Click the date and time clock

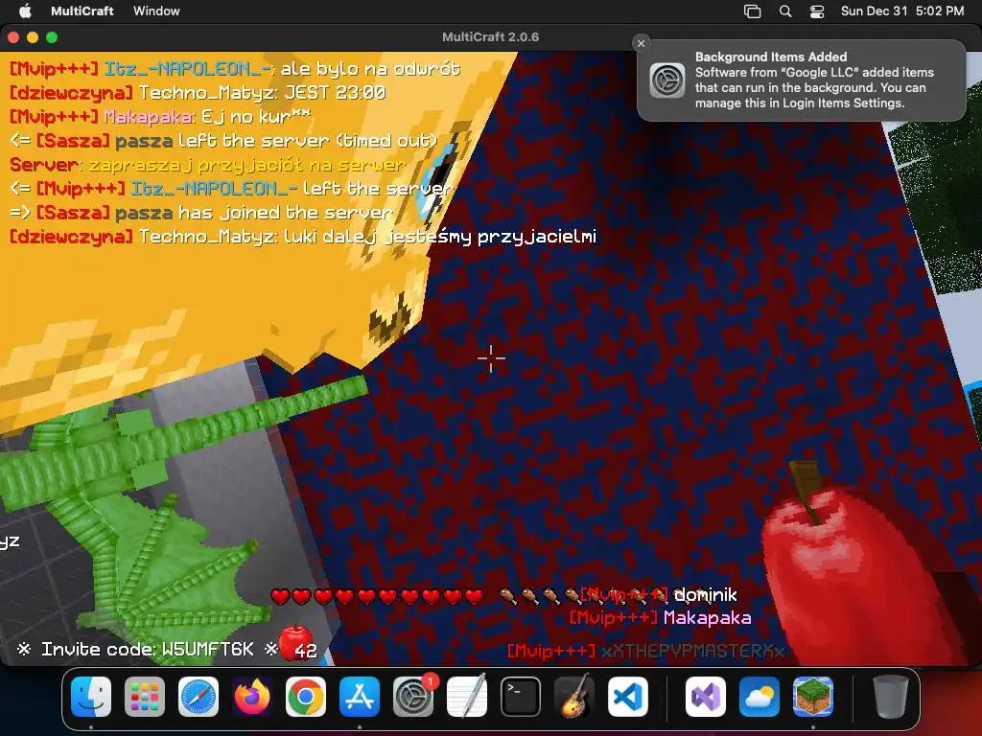pos(901,11)
